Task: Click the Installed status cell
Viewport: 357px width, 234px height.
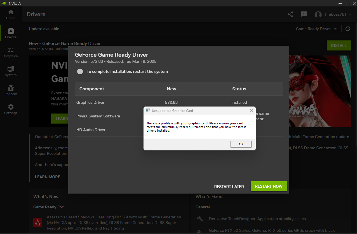Action: 239,102
